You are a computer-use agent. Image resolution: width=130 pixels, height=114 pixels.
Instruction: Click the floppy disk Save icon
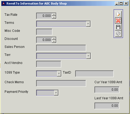coord(118,27)
